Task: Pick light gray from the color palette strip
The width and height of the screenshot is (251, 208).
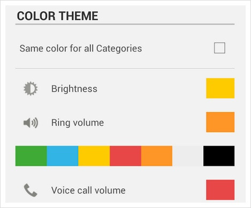Action: click(x=188, y=156)
